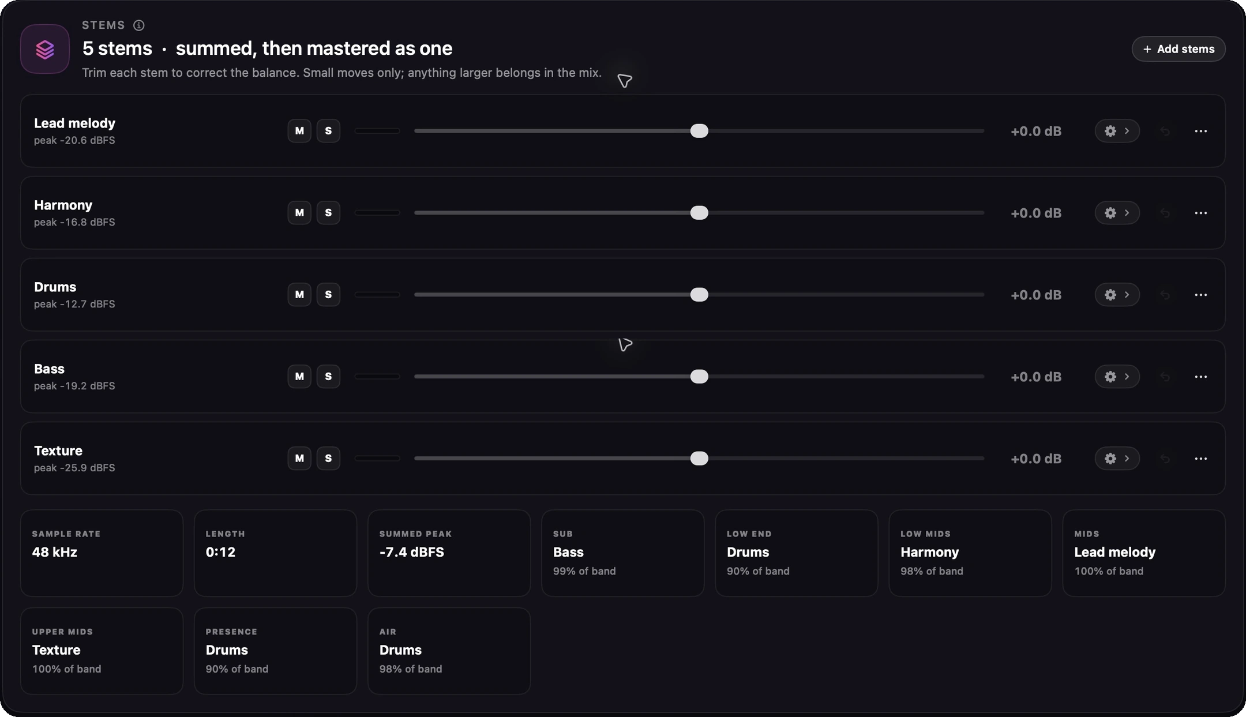Solo the Drums stem
1246x717 pixels.
coord(328,295)
